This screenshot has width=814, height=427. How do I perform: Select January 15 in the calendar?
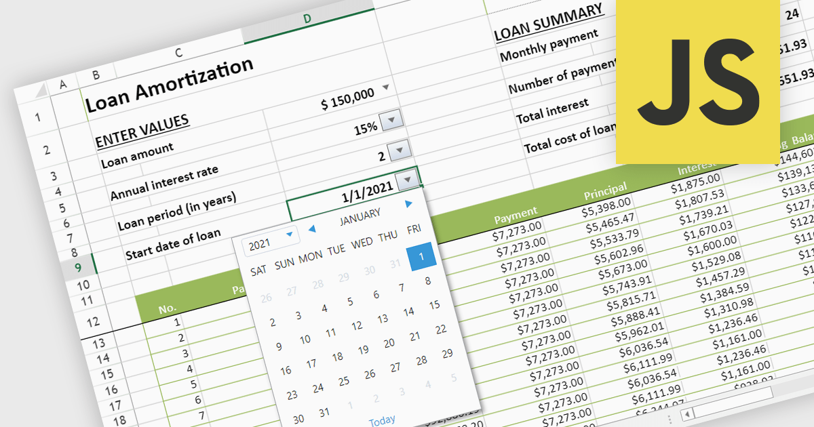[435, 305]
